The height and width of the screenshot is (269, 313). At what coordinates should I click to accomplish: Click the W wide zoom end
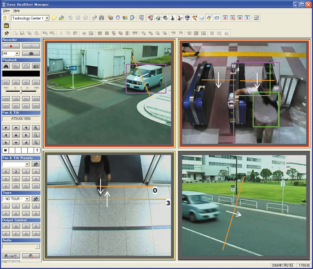6,150
